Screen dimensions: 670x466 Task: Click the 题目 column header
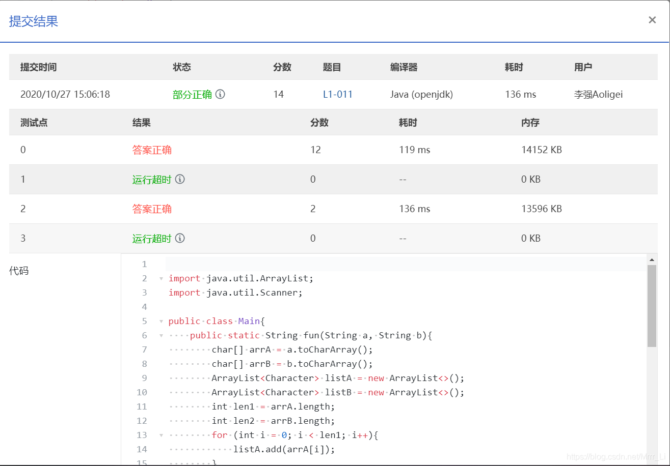[332, 67]
